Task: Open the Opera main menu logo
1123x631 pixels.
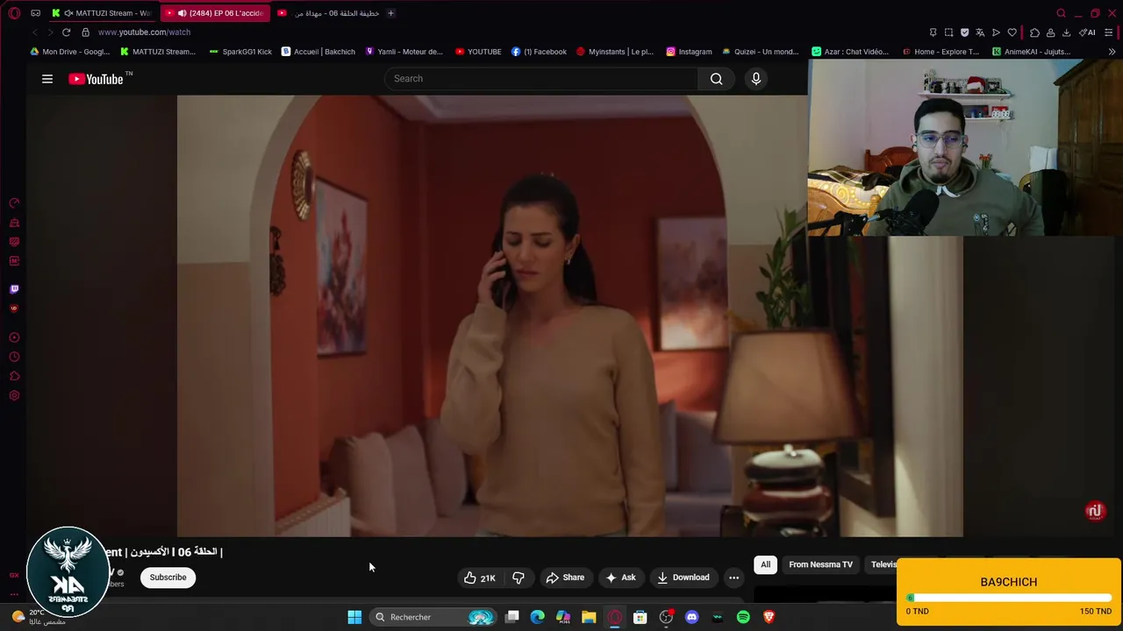Action: pos(14,13)
